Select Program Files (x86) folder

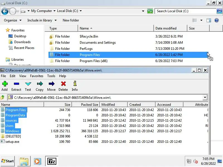point(128,61)
